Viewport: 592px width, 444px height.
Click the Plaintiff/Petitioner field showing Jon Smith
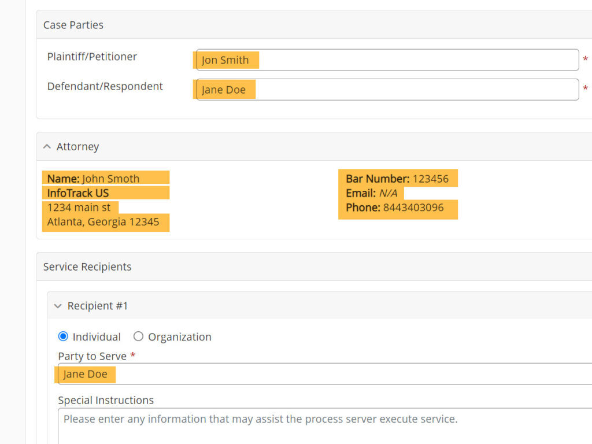(x=386, y=60)
